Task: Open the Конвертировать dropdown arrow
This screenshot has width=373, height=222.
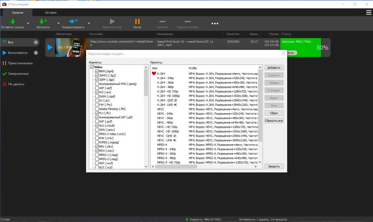Action: [x=89, y=24]
